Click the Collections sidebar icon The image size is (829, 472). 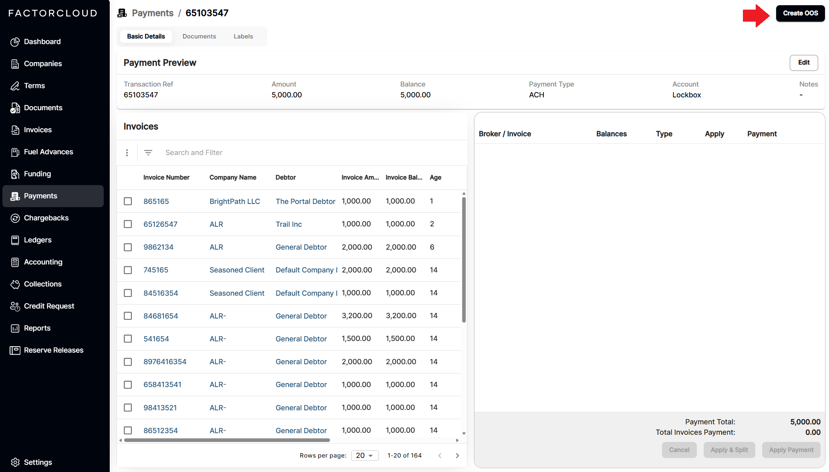tap(15, 284)
